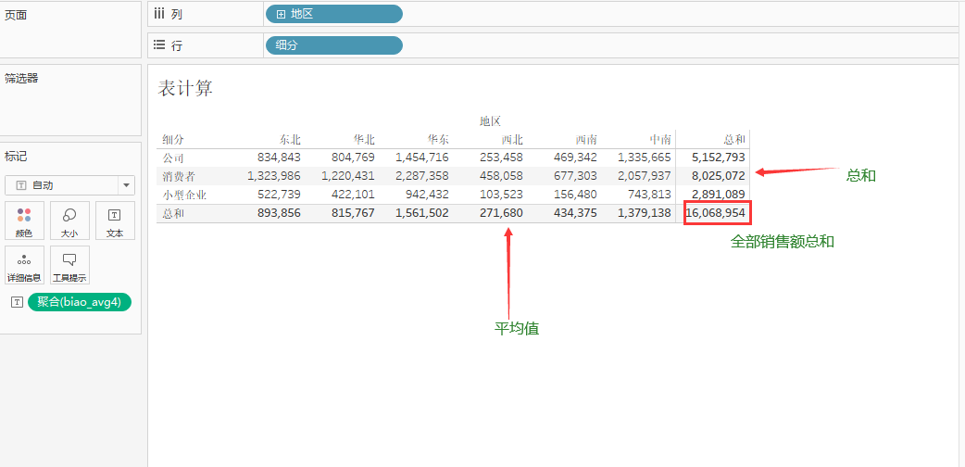Screen dimensions: 965x467
Task: Click cell value 1,335,665
Action: (645, 158)
